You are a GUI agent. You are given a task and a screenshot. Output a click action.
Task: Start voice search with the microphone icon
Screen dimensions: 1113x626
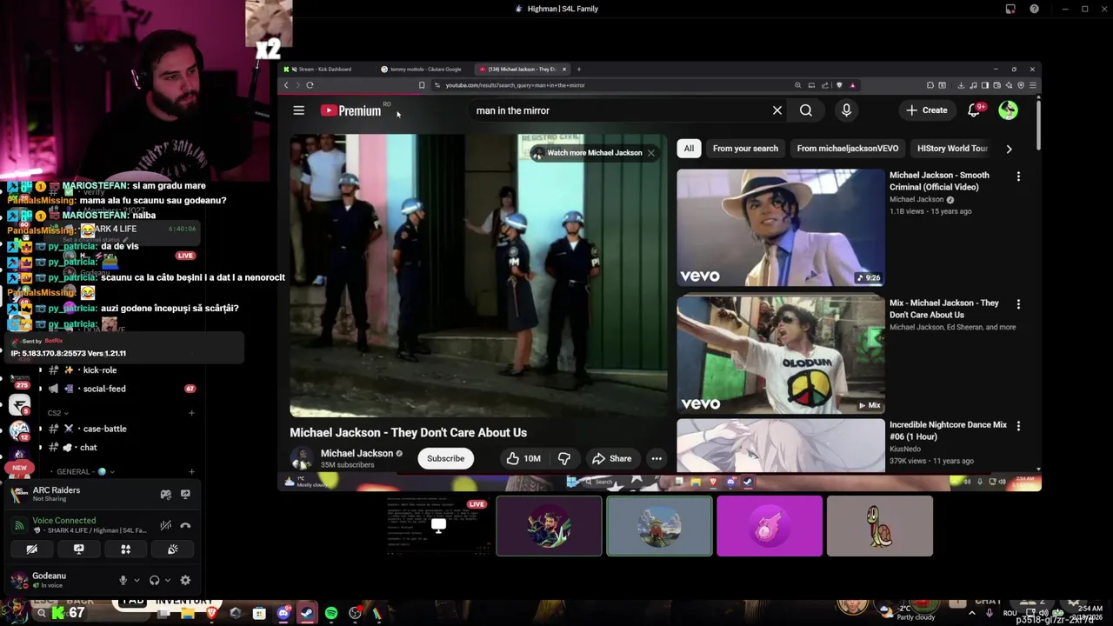tap(846, 110)
